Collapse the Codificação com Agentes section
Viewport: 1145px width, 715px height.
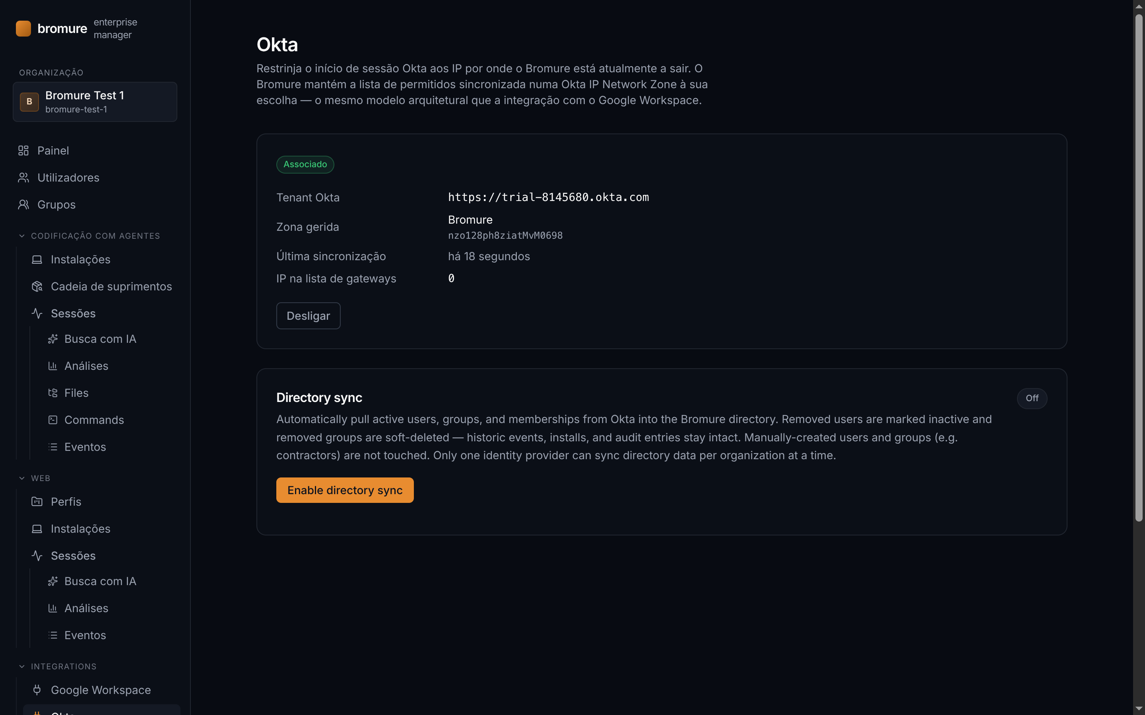22,236
